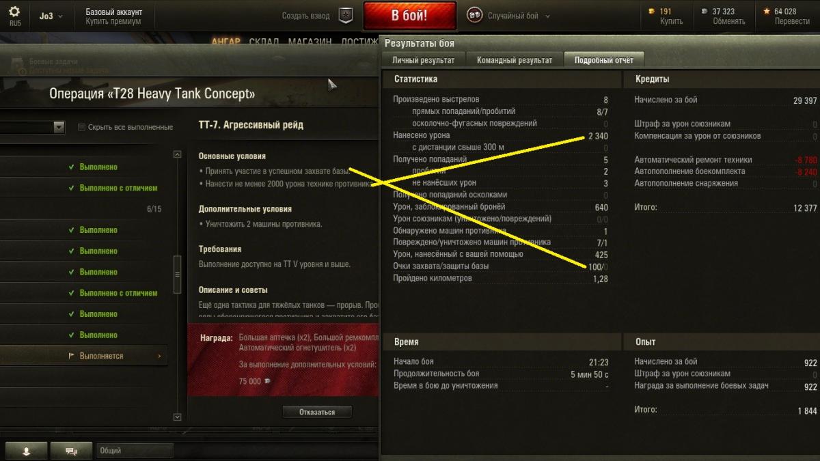Screen dimensions: 820x461
Task: Expand the Jo3 player name dropdown
Action: click(52, 16)
